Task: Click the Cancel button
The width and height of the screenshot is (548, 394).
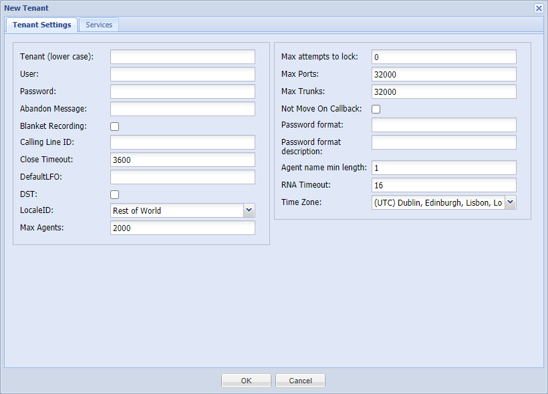Action: (301, 381)
